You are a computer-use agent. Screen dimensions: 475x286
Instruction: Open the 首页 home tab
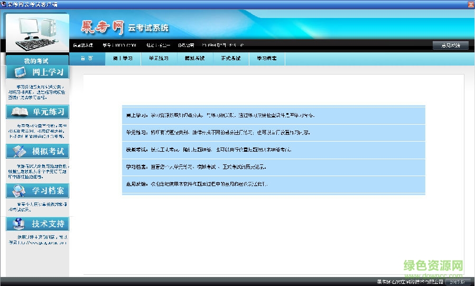point(87,59)
